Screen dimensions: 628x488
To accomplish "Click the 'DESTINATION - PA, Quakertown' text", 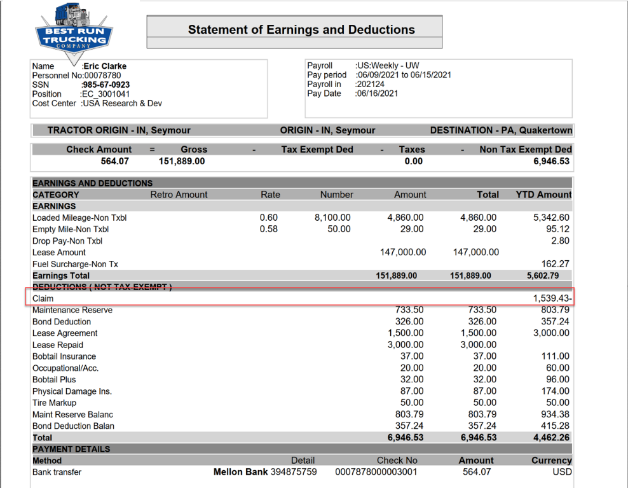I will click(501, 130).
